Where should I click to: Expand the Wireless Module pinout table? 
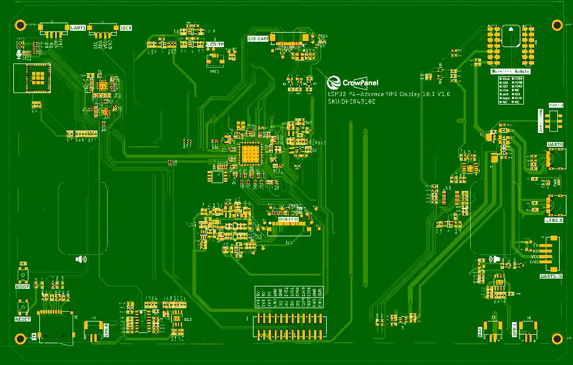[511, 89]
